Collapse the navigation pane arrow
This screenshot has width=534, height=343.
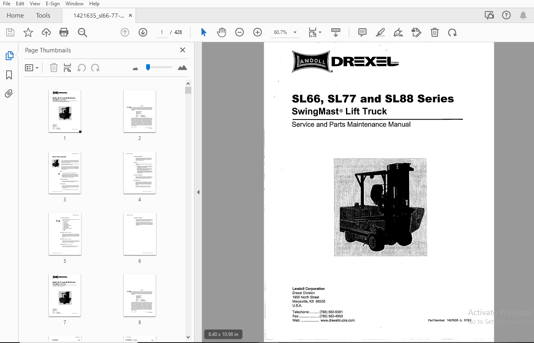pos(198,192)
